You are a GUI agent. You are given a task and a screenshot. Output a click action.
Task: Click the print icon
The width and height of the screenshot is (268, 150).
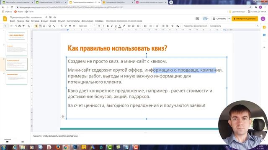[x=20, y=26]
